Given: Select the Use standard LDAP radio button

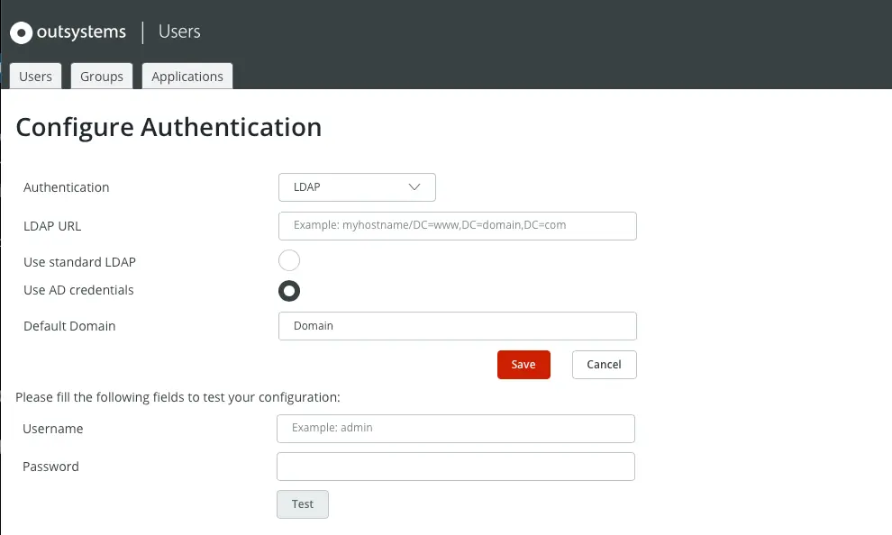Looking at the screenshot, I should [289, 261].
